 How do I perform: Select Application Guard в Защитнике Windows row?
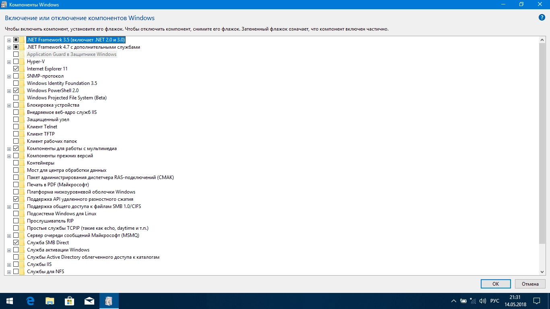72,54
